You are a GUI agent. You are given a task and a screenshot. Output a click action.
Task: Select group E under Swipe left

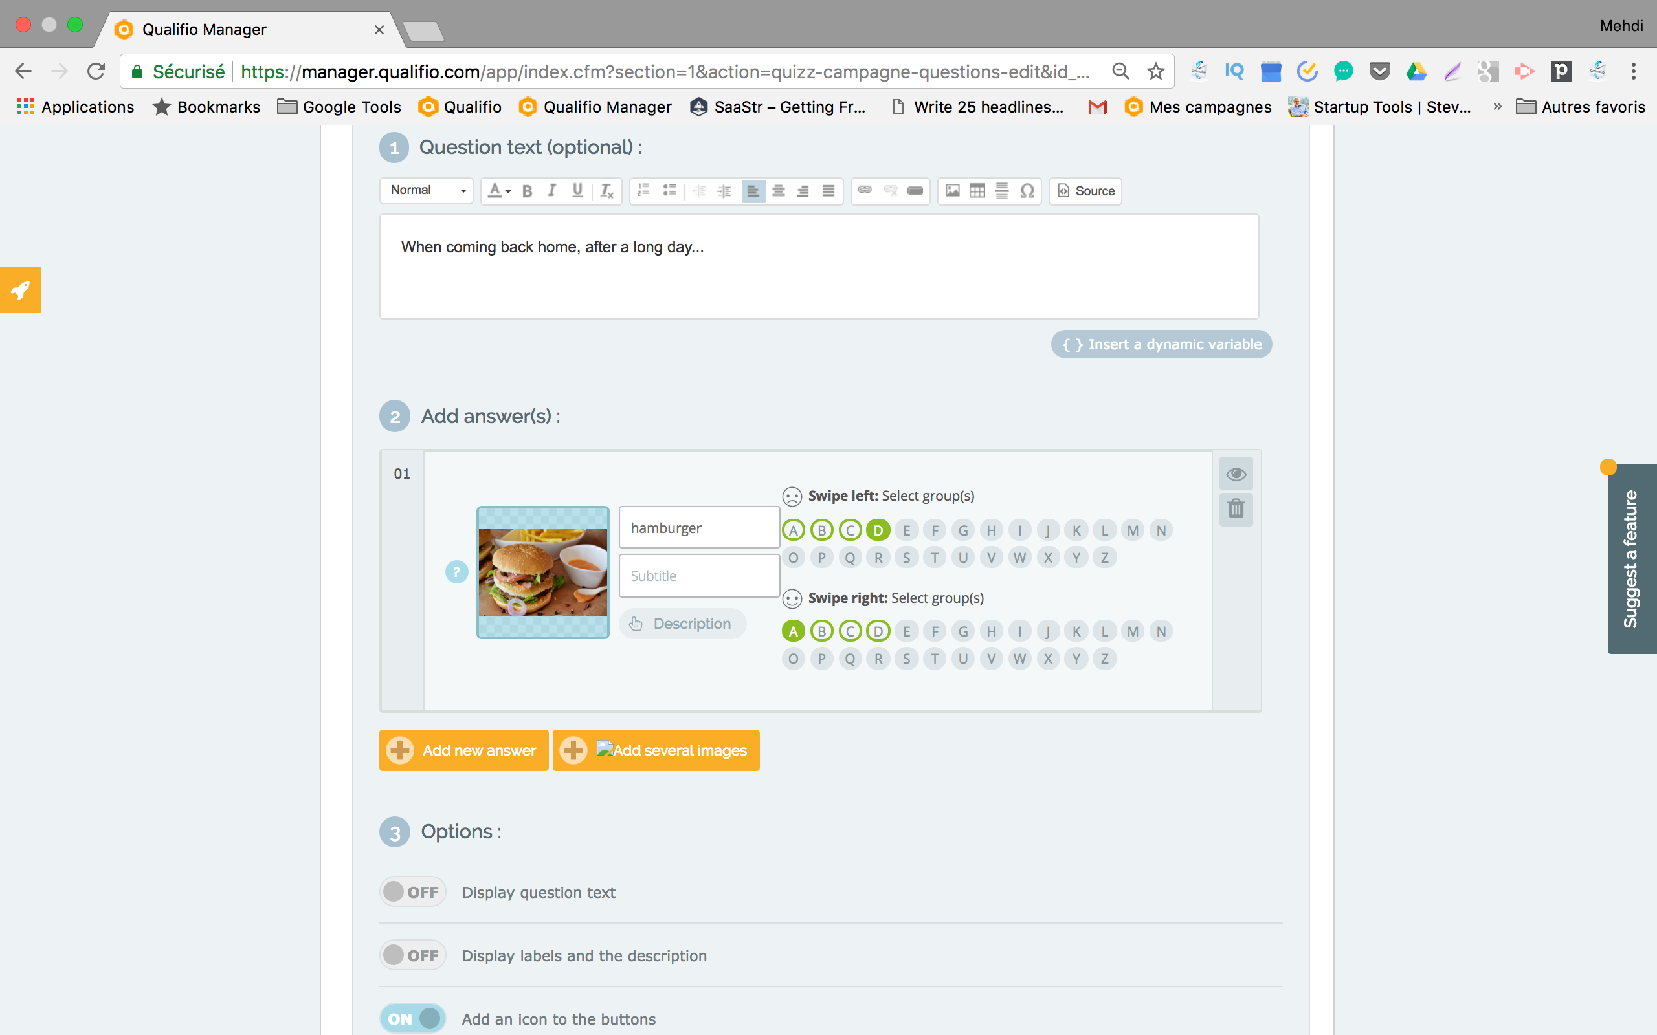tap(907, 530)
